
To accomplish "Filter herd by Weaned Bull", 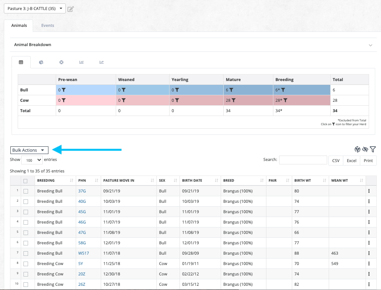I will tap(124, 90).
